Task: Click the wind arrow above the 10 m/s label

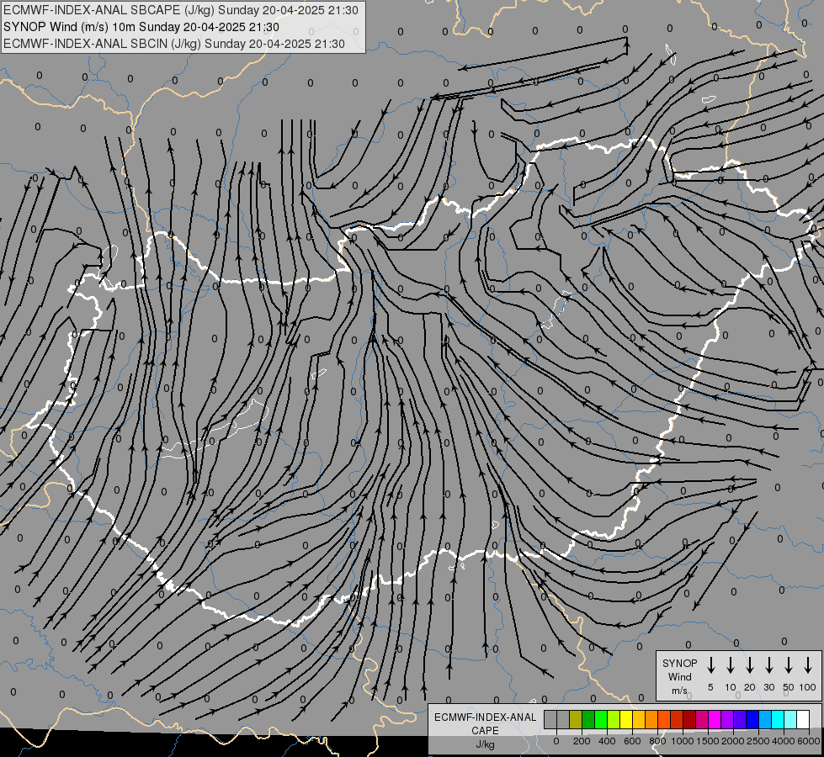Action: (x=731, y=664)
